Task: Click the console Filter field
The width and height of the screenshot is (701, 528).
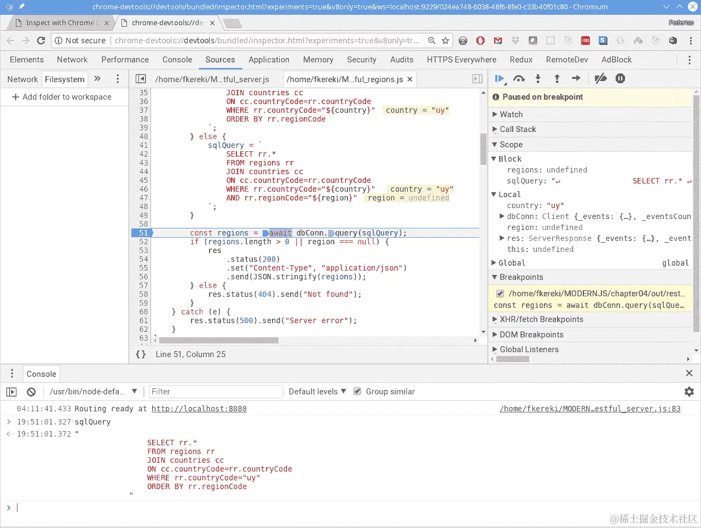Action: pos(216,392)
